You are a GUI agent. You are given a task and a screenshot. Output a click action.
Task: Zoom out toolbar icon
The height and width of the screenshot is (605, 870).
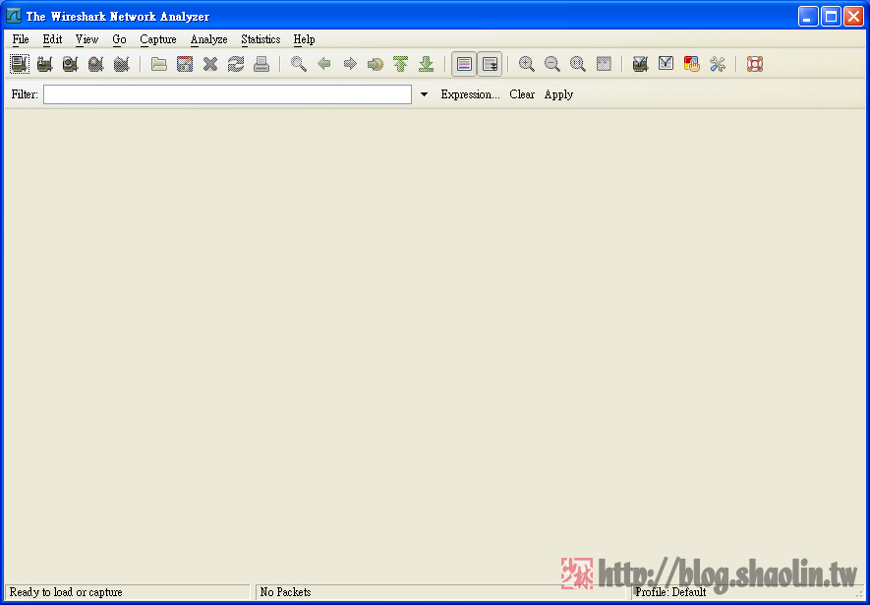click(x=552, y=64)
